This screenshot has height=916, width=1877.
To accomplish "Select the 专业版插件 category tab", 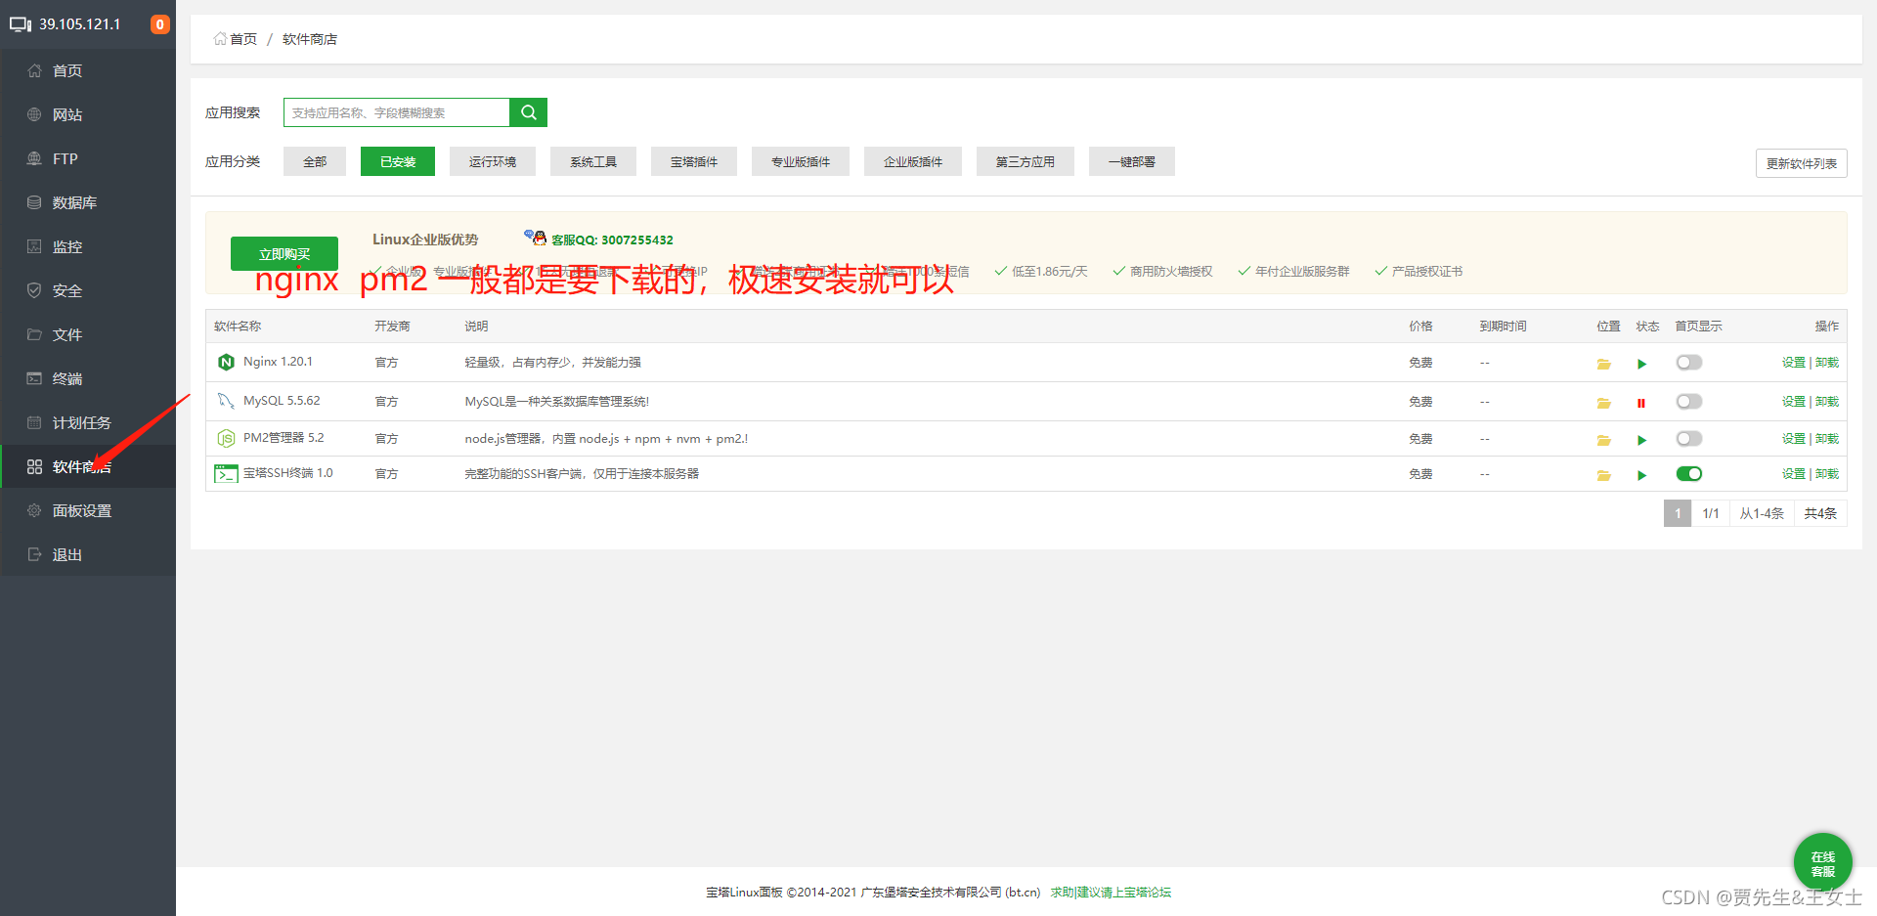I will click(801, 161).
